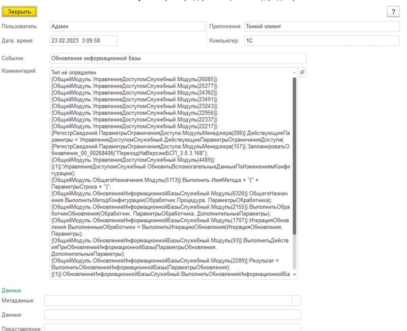Click the yellow Закрыть button

pyautogui.click(x=19, y=12)
